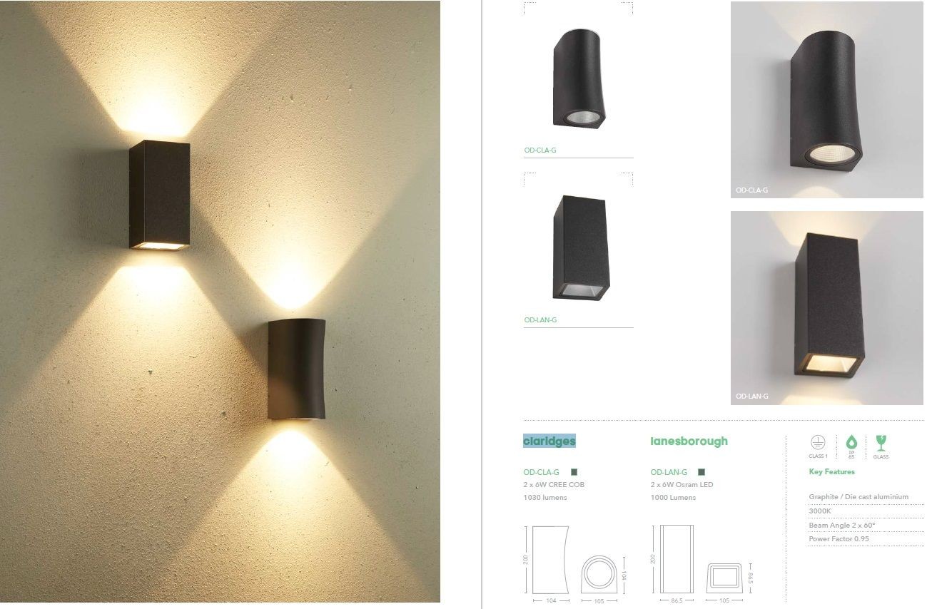Click the lanesborough heading
This screenshot has width=927, height=609.
(689, 441)
